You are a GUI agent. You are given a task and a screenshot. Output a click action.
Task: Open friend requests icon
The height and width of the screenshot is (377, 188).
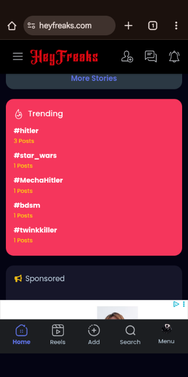[x=127, y=57]
